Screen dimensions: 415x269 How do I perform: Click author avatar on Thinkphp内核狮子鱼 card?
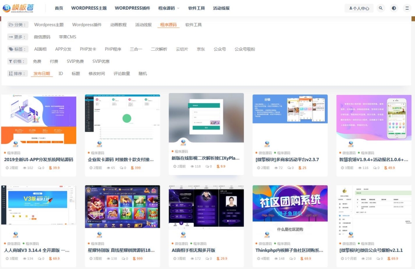267,235
